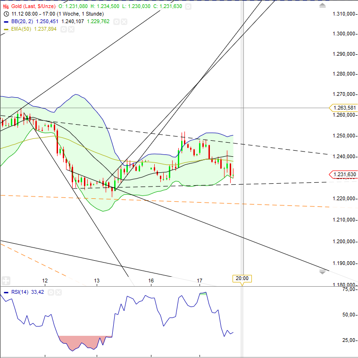Click the 1.210,000 price axis label
The width and height of the screenshot is (358, 358).
pos(344,220)
